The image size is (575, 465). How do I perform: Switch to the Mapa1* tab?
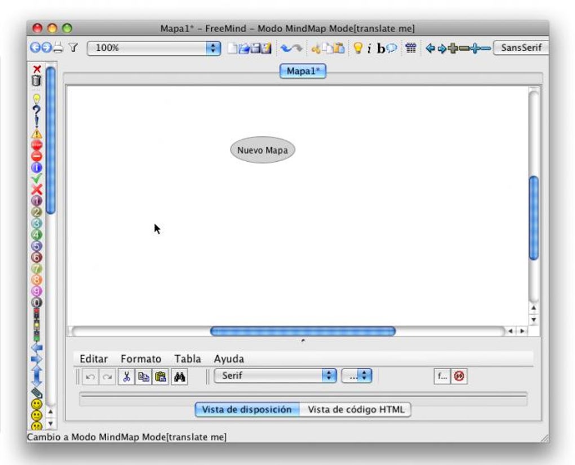click(x=303, y=71)
